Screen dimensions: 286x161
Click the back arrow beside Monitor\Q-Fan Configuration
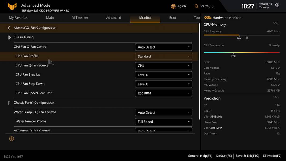[x=10, y=28]
